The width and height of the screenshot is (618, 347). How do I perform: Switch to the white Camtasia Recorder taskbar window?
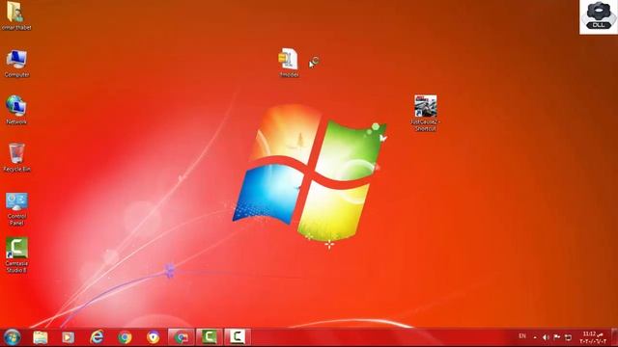(238, 337)
